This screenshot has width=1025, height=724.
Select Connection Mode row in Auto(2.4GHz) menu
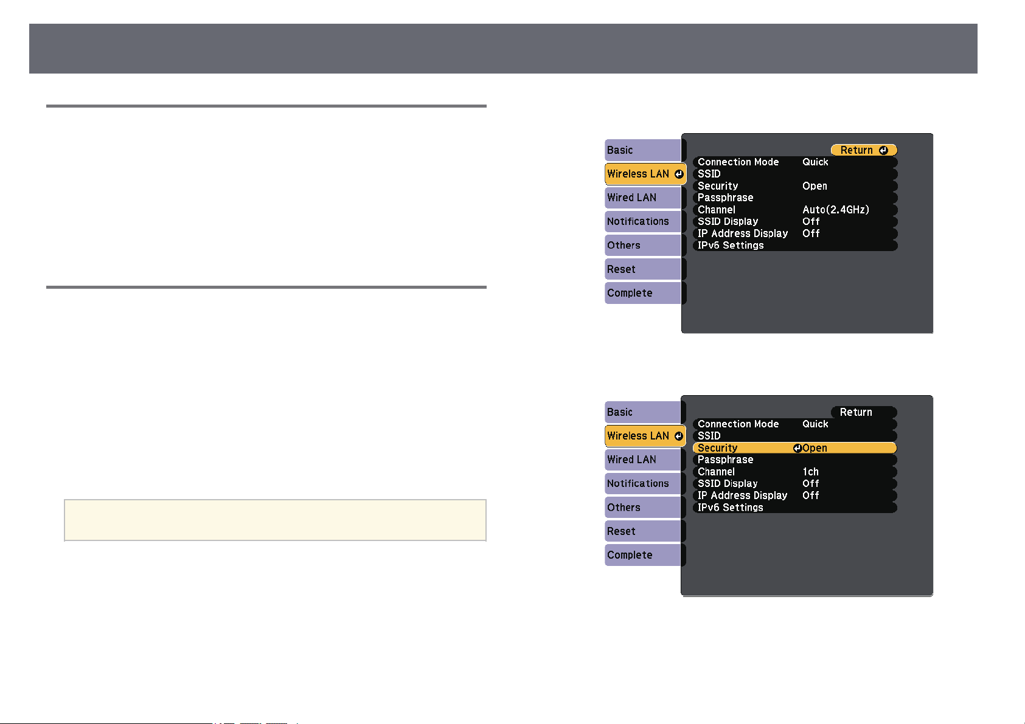795,162
